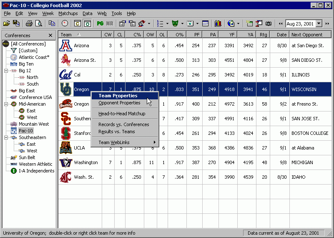Viewport: 334px width, 238px height.
Task: Click the Print toolbar icon
Action: pos(29,23)
